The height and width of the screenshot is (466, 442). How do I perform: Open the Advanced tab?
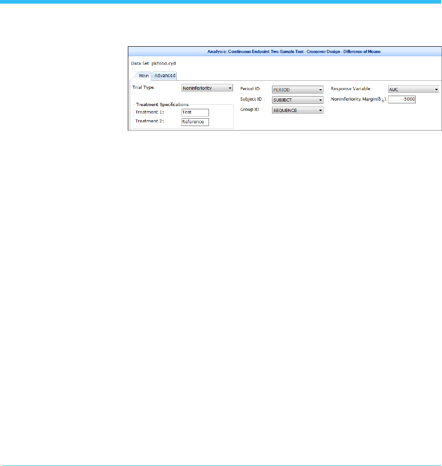point(165,76)
